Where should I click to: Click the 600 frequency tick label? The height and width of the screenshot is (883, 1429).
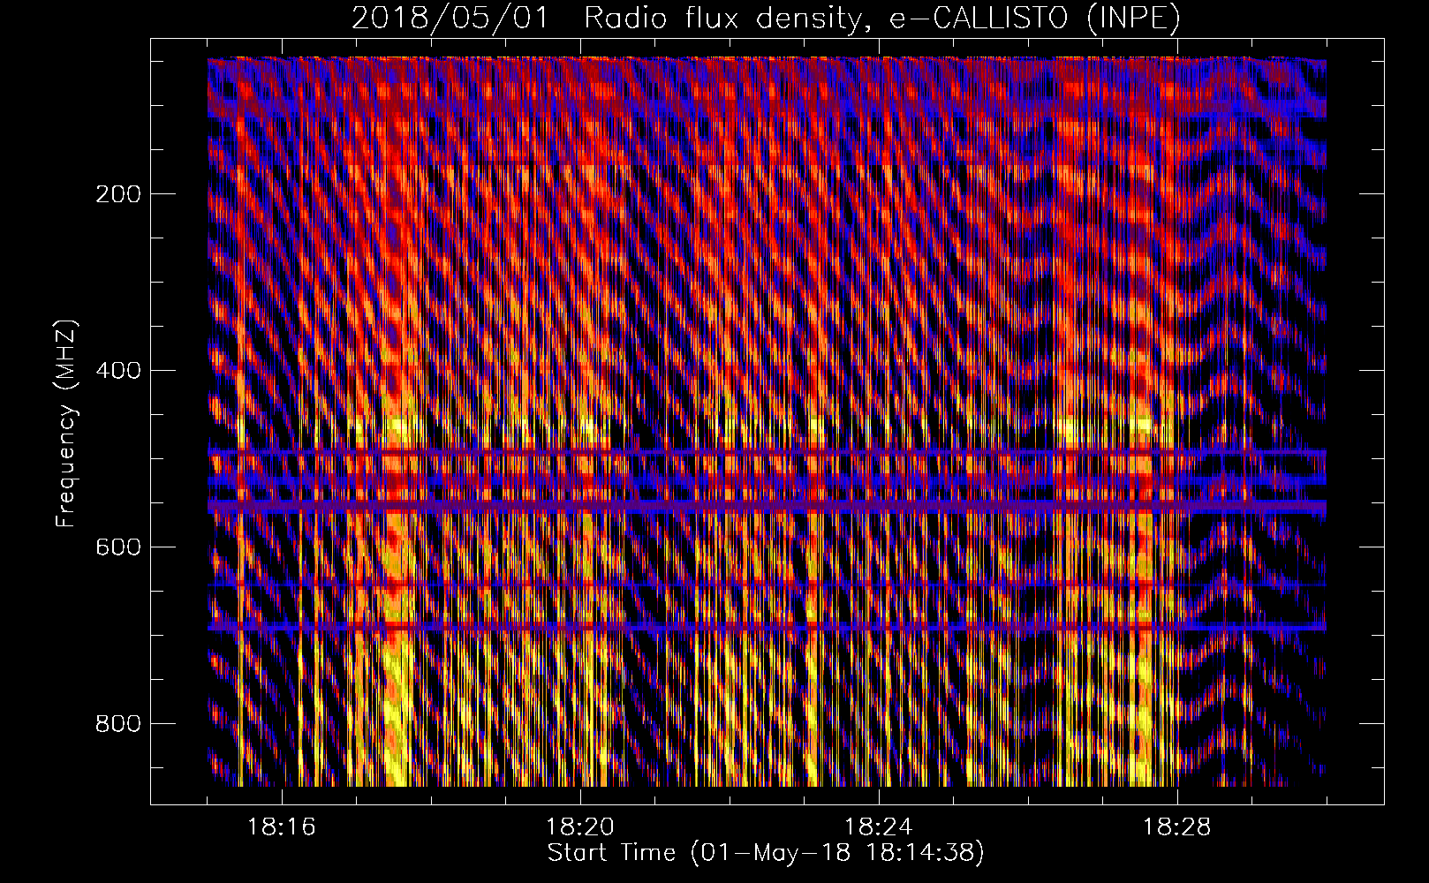pyautogui.click(x=118, y=547)
